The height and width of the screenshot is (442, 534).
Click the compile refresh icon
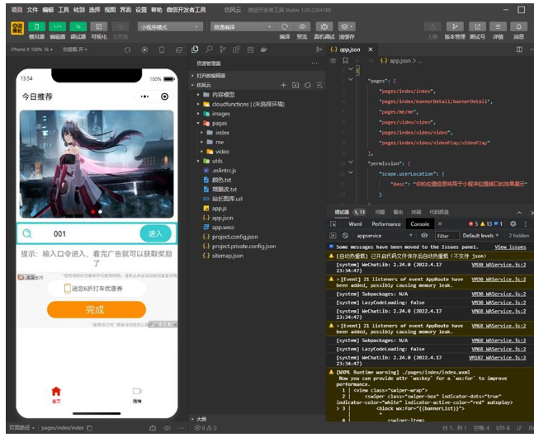285,26
